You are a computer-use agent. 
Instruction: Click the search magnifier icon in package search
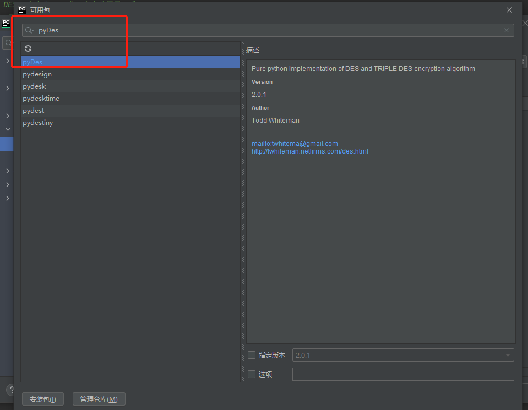point(29,30)
